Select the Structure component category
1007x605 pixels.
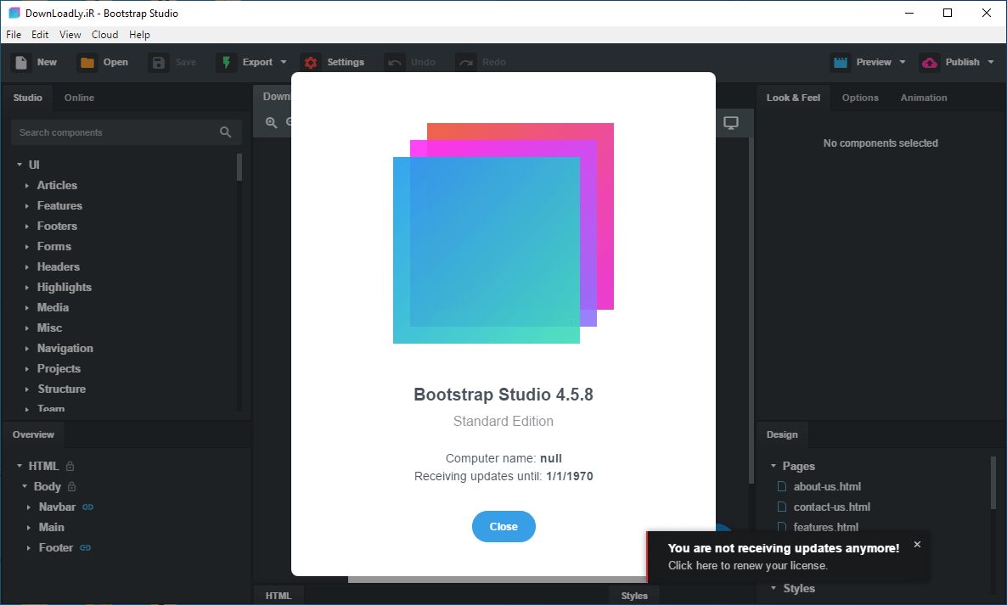click(x=62, y=389)
